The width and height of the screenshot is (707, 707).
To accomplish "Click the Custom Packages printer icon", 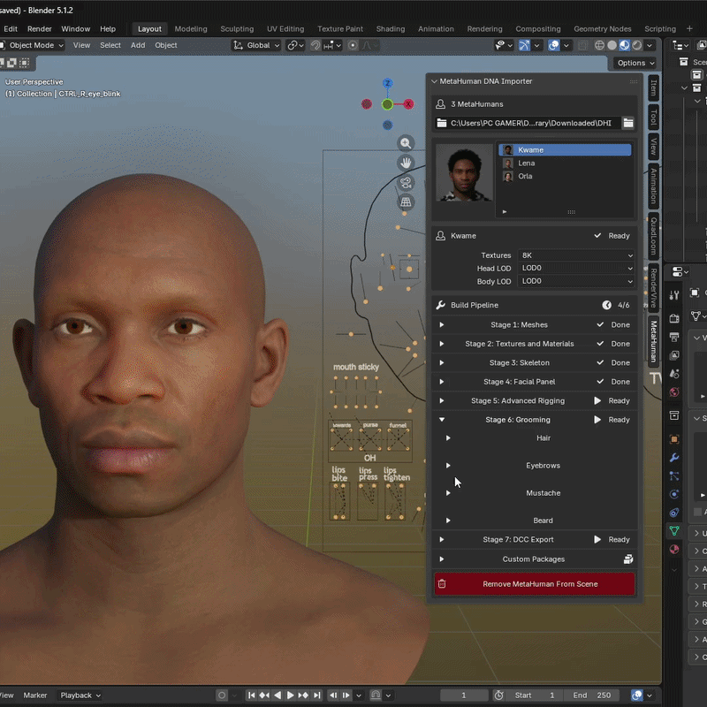I will pos(628,559).
